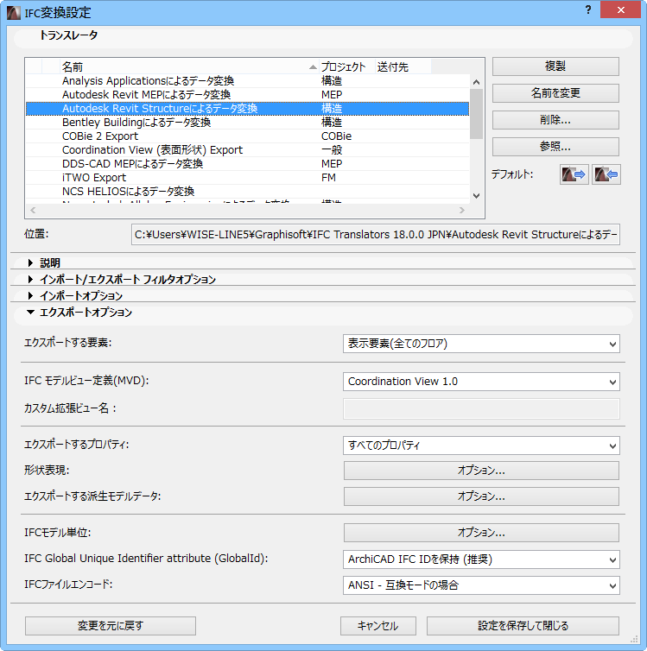Select iTWO Export translator row
647x651 pixels.
248,178
